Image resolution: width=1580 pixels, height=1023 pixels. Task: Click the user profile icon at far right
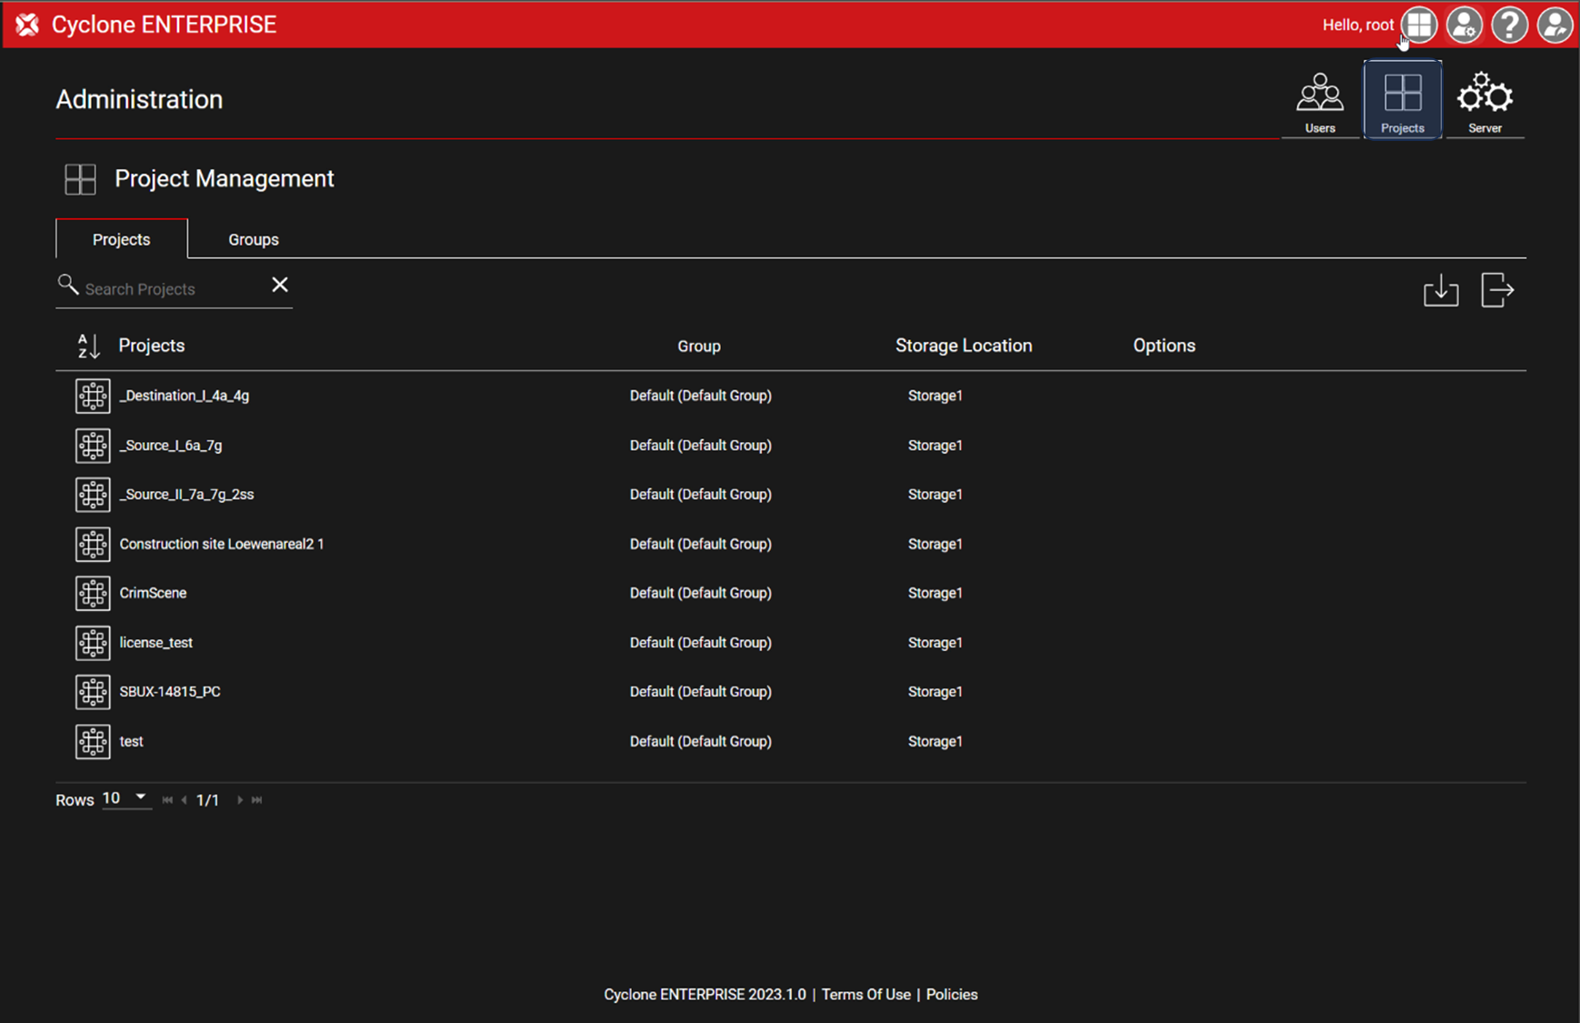pos(1555,25)
